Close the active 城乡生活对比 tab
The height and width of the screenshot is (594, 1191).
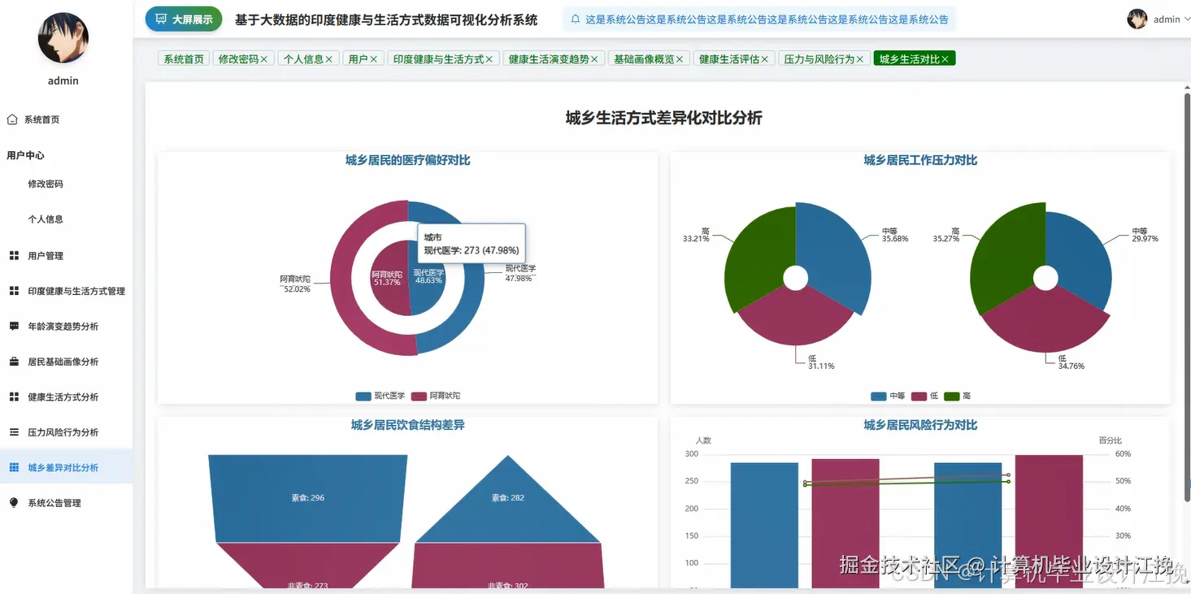(945, 59)
